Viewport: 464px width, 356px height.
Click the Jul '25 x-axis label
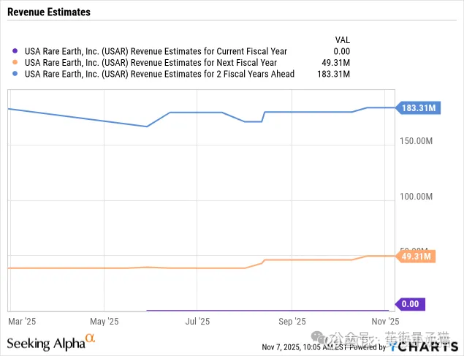(197, 321)
